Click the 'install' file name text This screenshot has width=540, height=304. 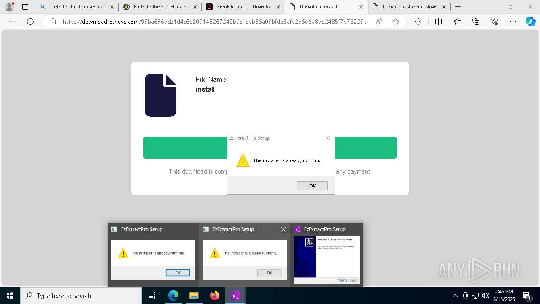coord(205,90)
